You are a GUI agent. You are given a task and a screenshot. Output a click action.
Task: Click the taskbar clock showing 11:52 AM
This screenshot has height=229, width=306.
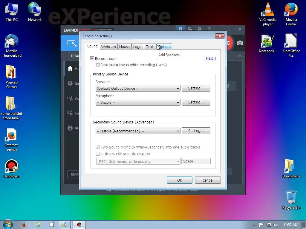click(290, 225)
